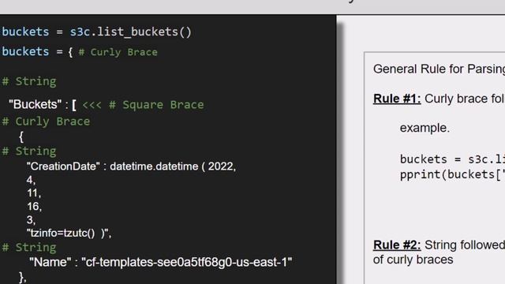Click the cf-templates-see0a5tf68g0-us-east-1 bucket name
This screenshot has height=284, width=505.
[187, 262]
